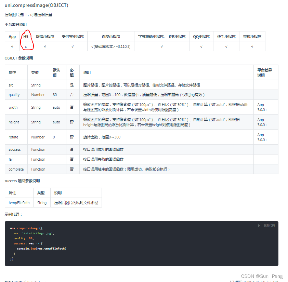Select the width property name
Screen dimensions: 288x282
point(13,107)
